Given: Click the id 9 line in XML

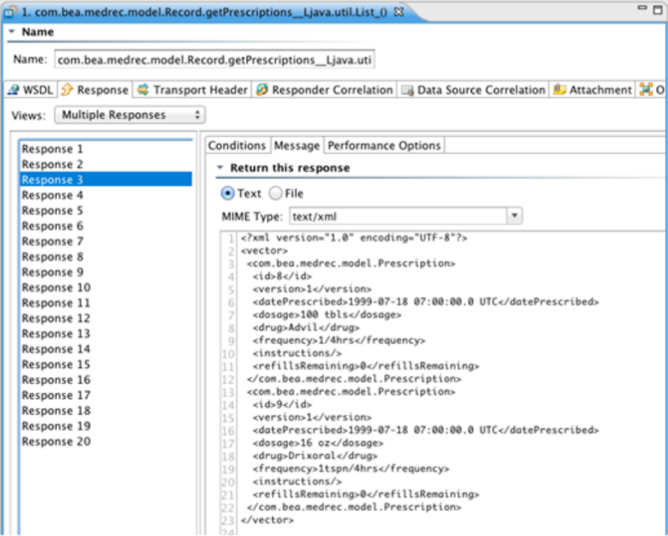Looking at the screenshot, I should [x=282, y=404].
